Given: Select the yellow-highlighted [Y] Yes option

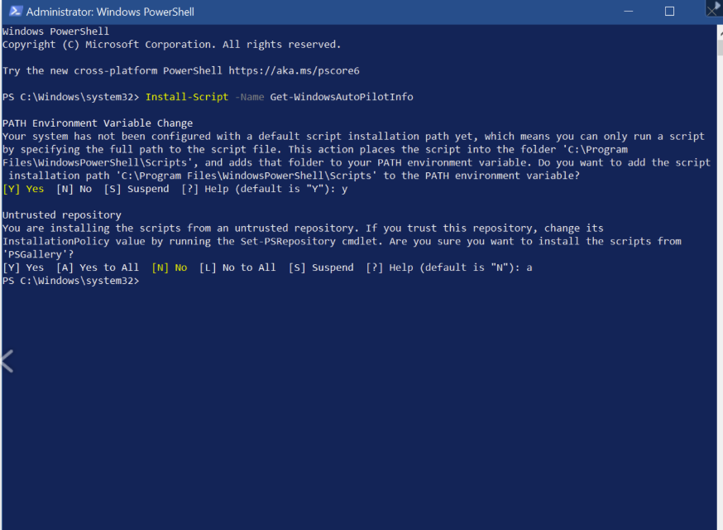Looking at the screenshot, I should click(23, 189).
